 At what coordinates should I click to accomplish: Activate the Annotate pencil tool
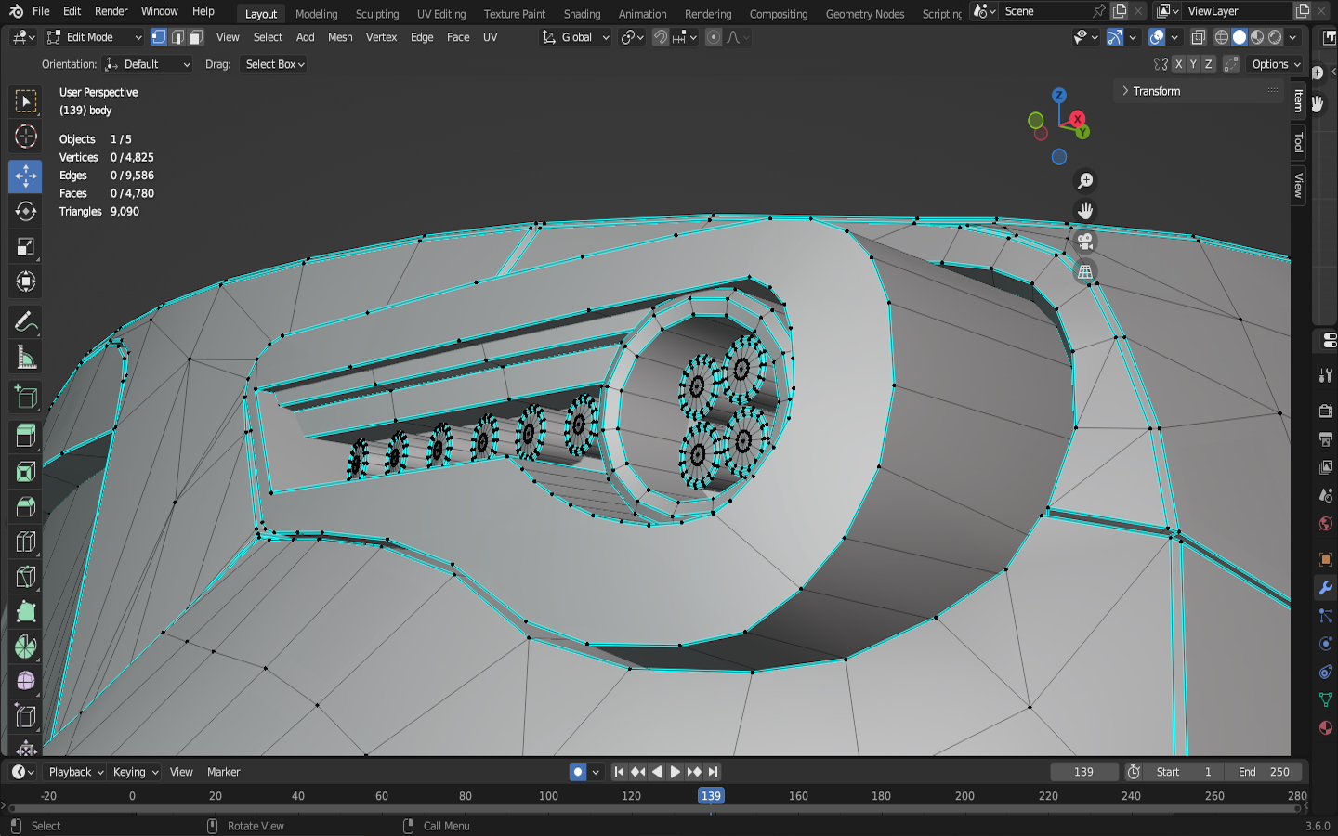(26, 323)
